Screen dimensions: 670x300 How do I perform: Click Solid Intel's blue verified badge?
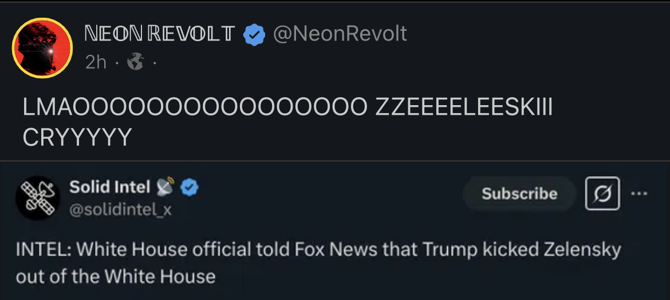tap(190, 187)
